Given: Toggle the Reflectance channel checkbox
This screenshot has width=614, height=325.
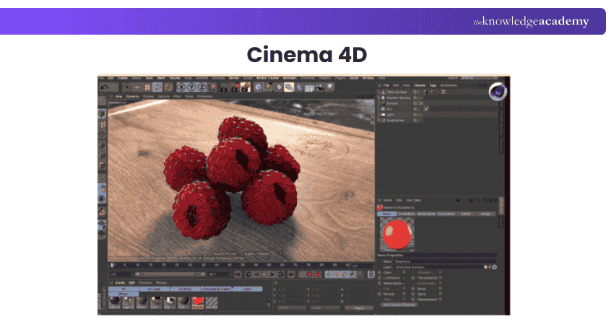Looking at the screenshot, I should 404,283.
